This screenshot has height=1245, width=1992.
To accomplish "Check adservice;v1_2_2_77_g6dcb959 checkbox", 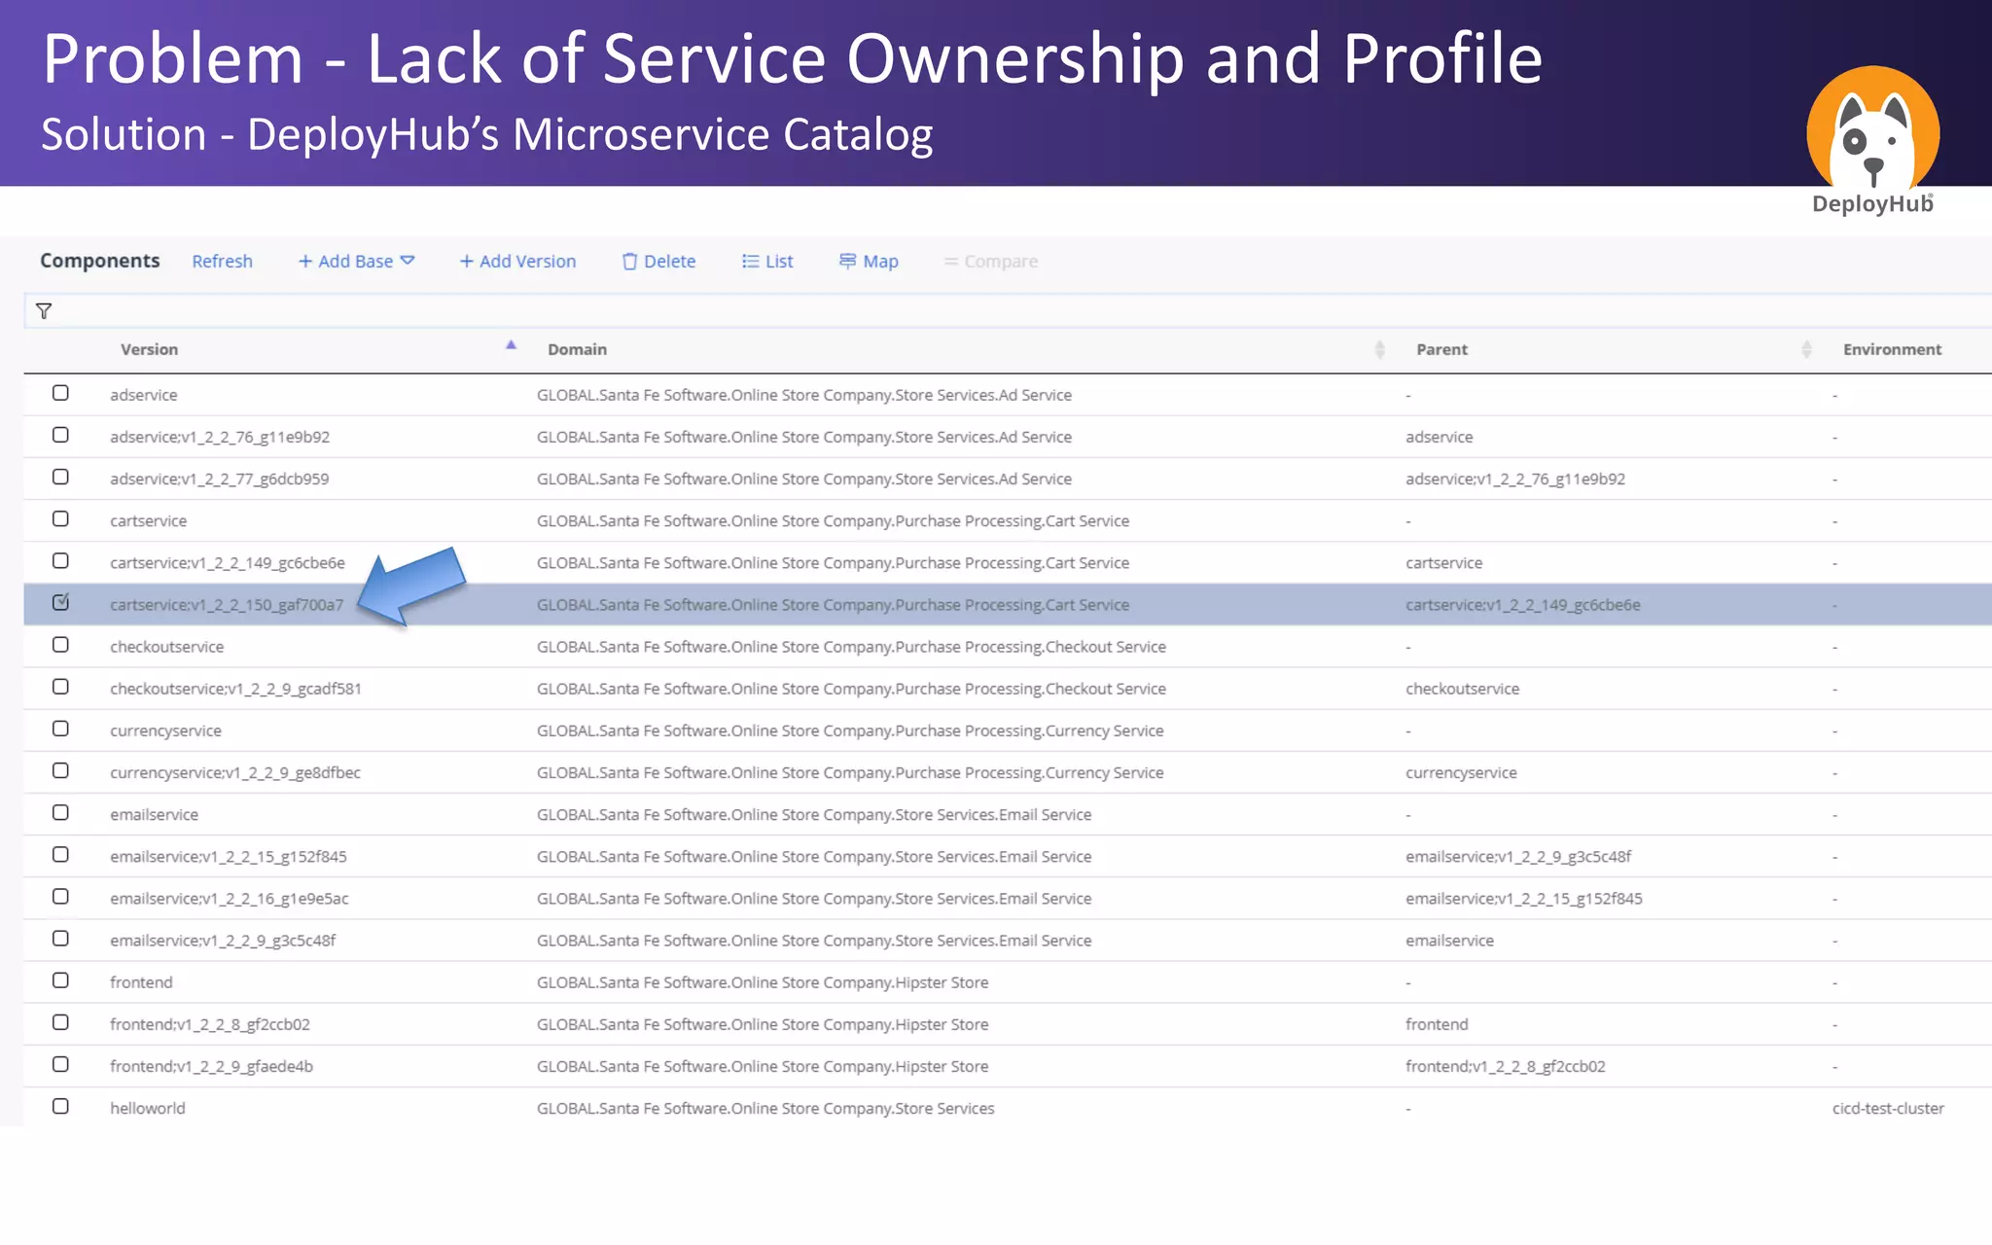I will click(x=60, y=477).
